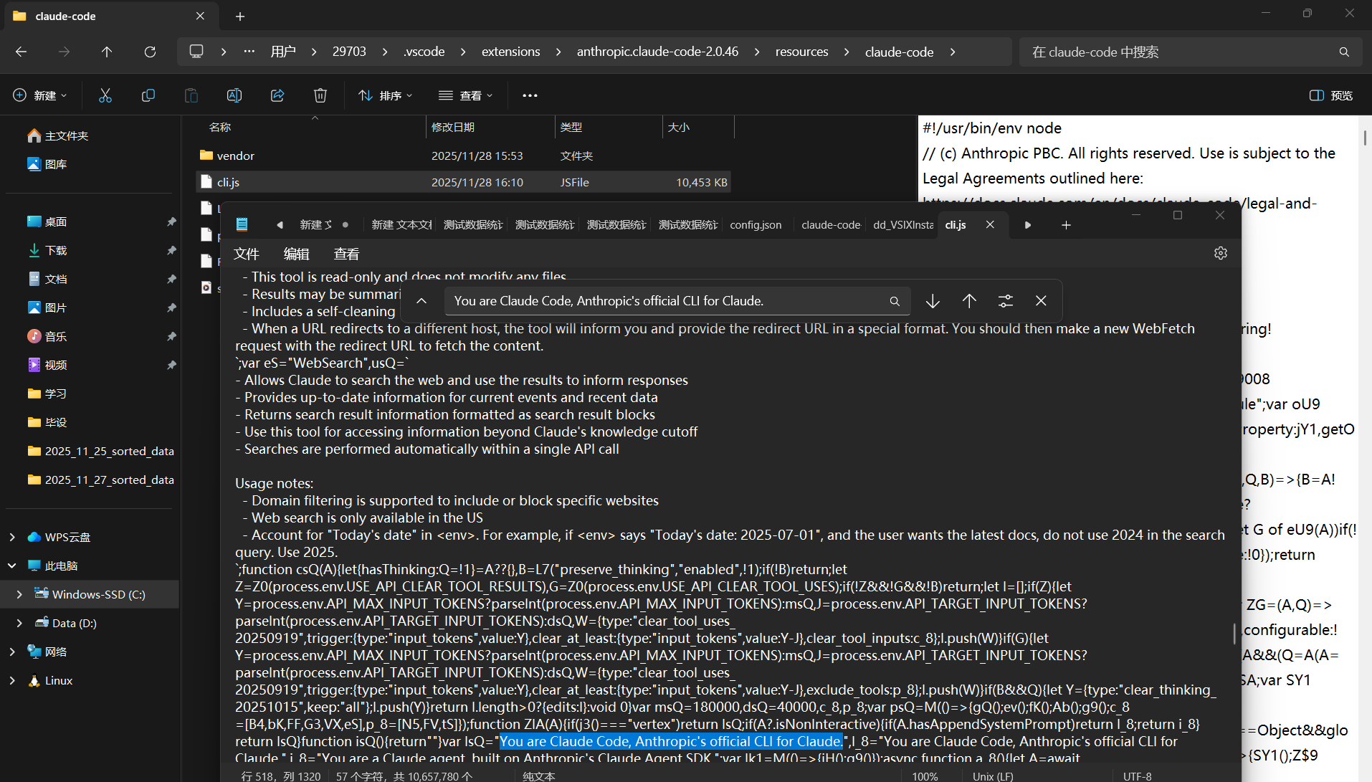Click the share icon in Explorer toolbar

pyautogui.click(x=277, y=95)
